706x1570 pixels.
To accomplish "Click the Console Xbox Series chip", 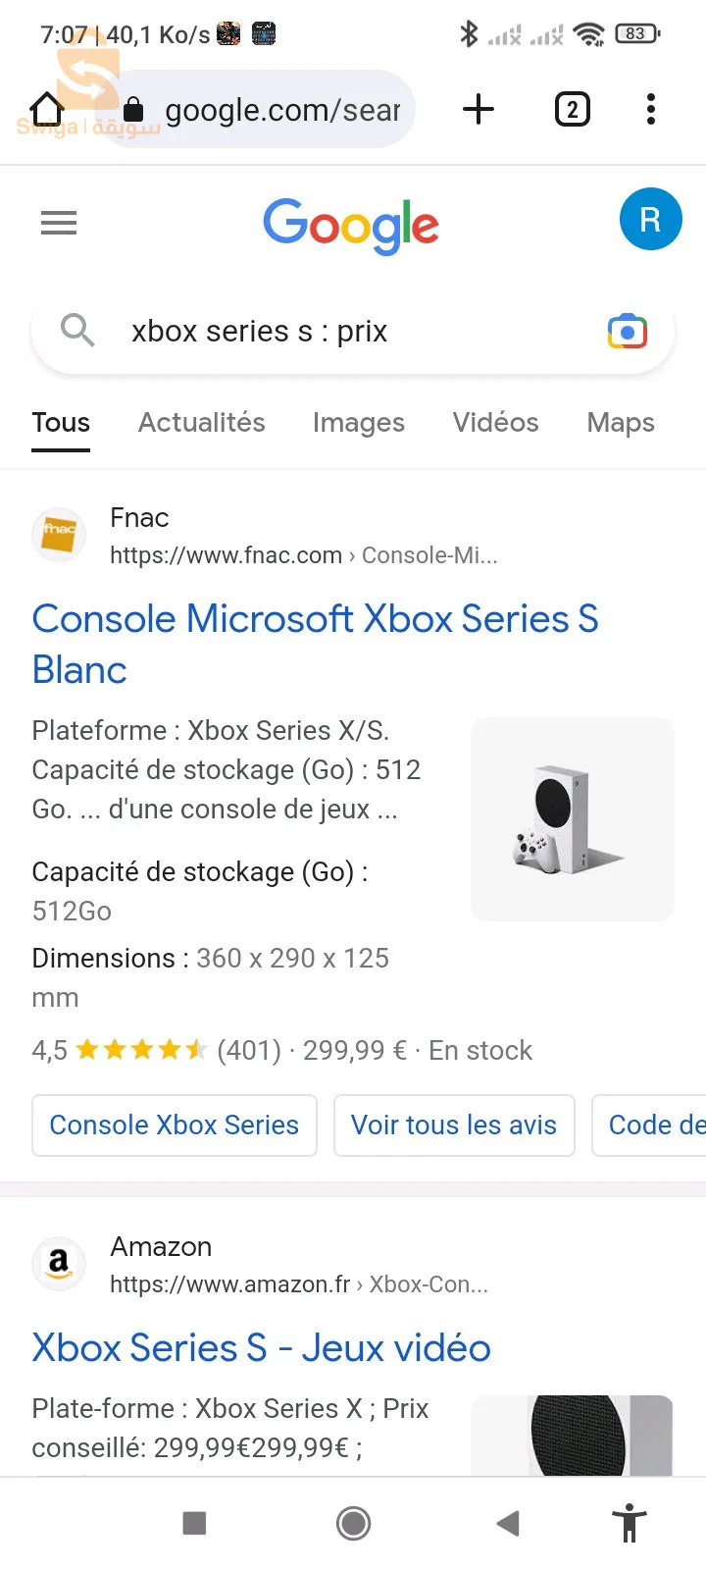I will (175, 1125).
